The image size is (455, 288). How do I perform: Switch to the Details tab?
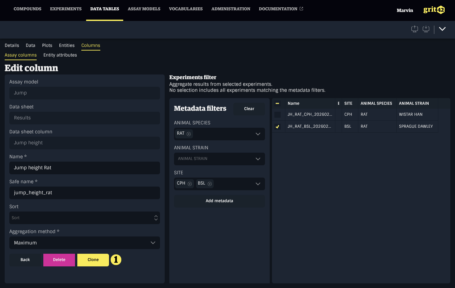[x=12, y=45]
